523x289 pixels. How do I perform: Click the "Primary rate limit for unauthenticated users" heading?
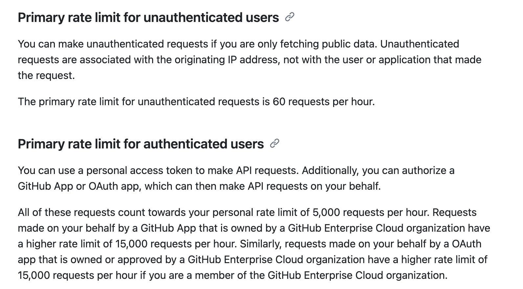click(148, 18)
